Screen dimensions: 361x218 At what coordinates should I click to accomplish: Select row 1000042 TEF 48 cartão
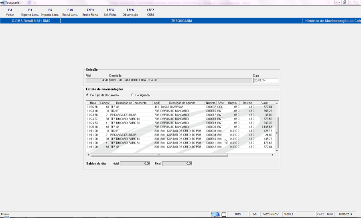pyautogui.click(x=180, y=147)
